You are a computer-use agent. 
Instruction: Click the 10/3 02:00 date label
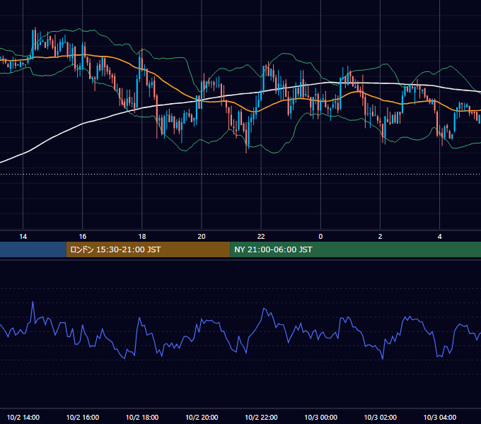380,417
